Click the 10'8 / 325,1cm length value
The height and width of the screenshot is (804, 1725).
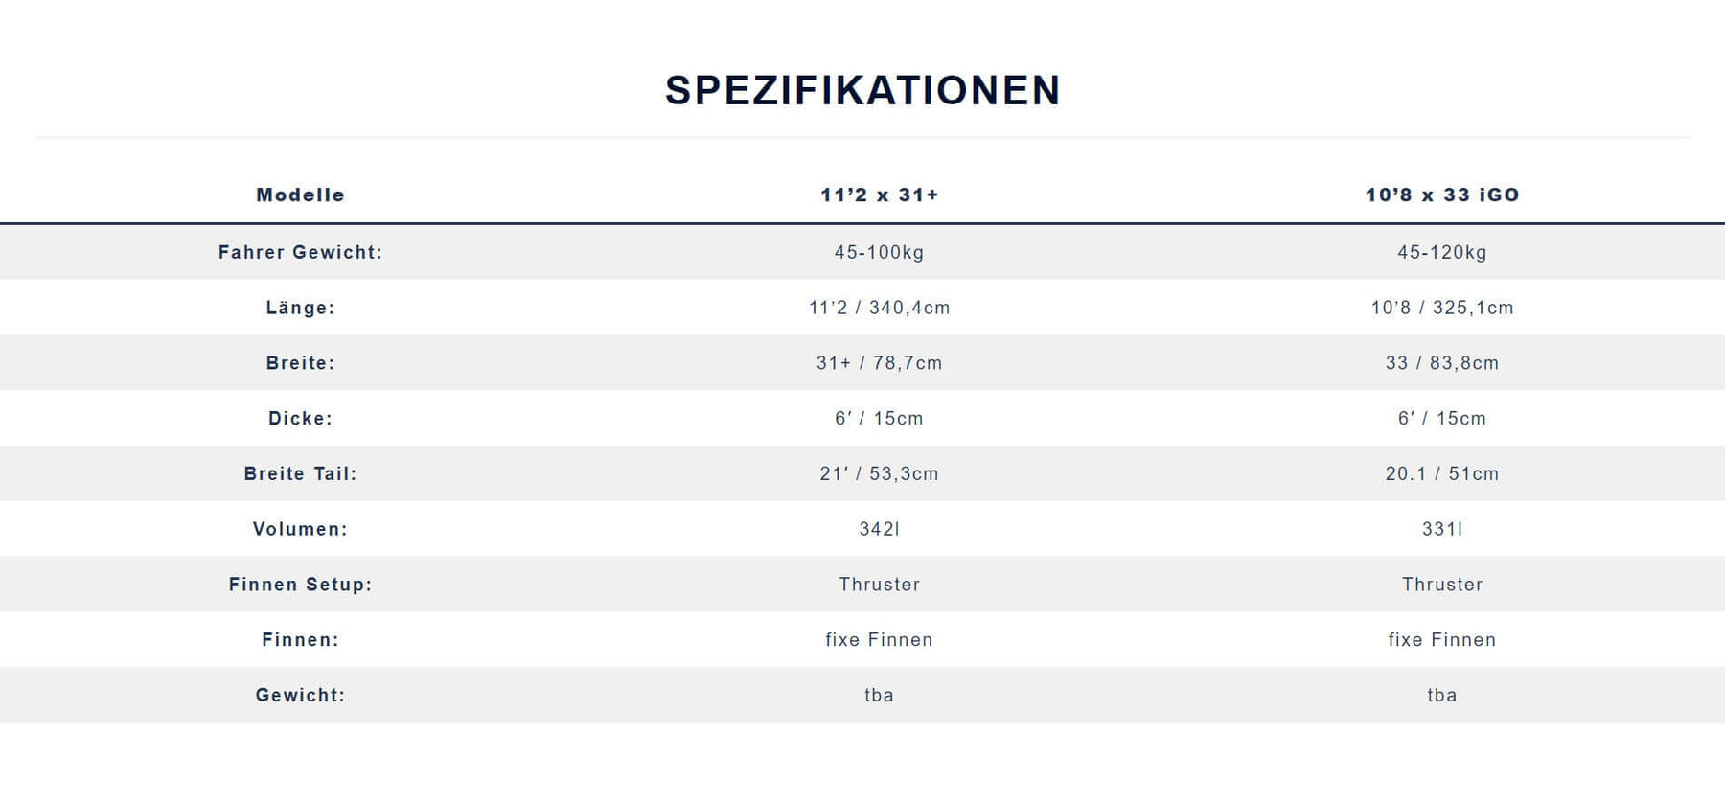(1442, 308)
